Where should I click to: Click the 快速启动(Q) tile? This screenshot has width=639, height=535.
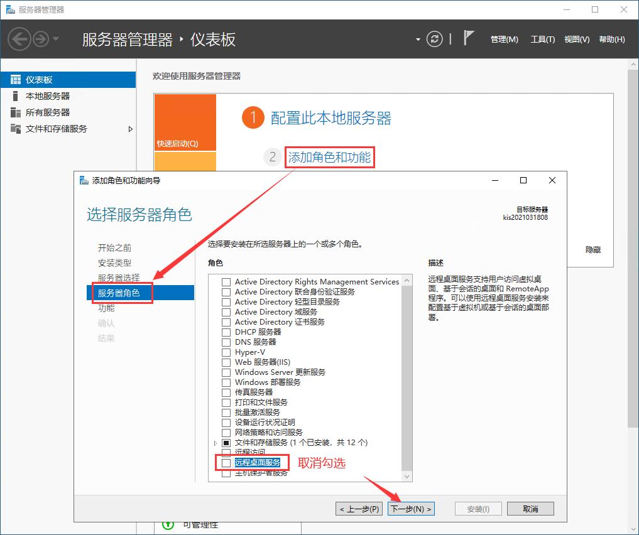point(185,122)
